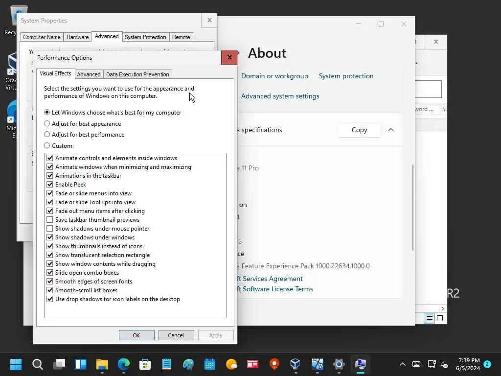
Task: Open Settings gear taskbar icon
Action: point(339,364)
